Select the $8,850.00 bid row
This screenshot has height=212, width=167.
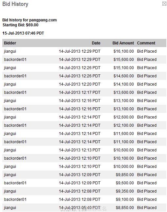click(84, 208)
